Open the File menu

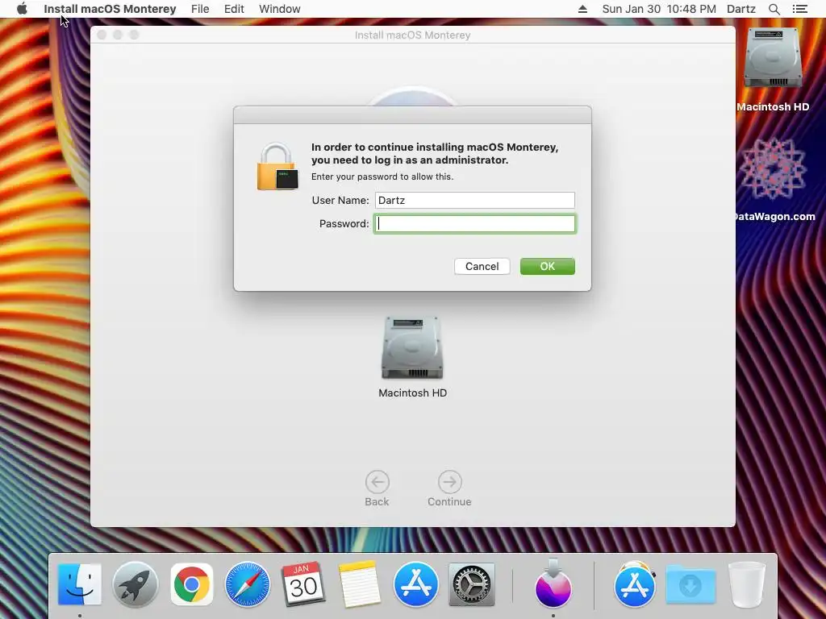200,9
